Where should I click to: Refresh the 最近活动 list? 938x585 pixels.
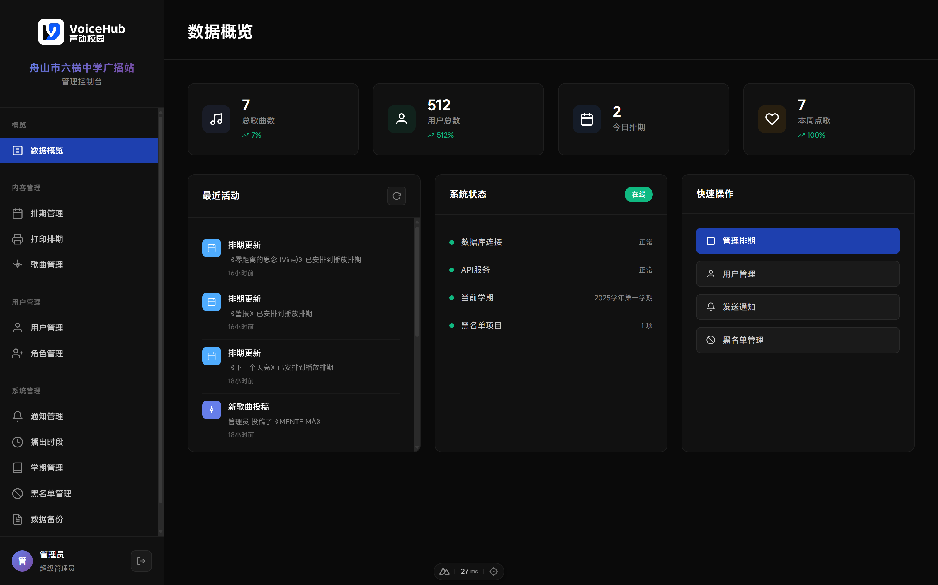click(x=396, y=196)
